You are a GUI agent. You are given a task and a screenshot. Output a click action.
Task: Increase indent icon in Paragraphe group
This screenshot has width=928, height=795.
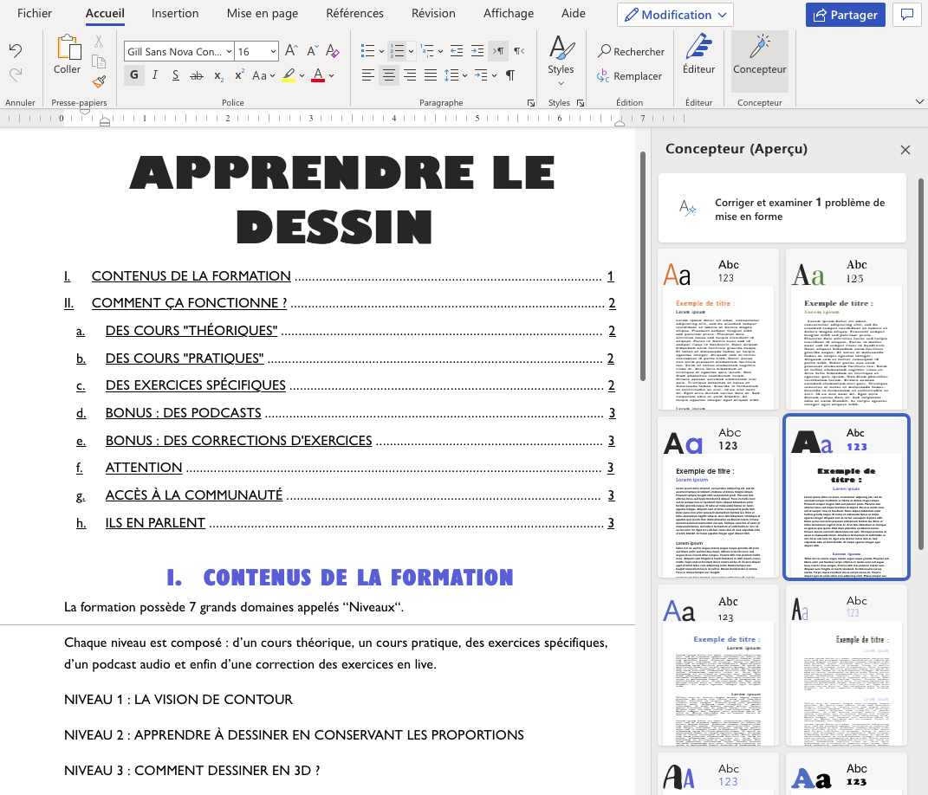click(477, 51)
